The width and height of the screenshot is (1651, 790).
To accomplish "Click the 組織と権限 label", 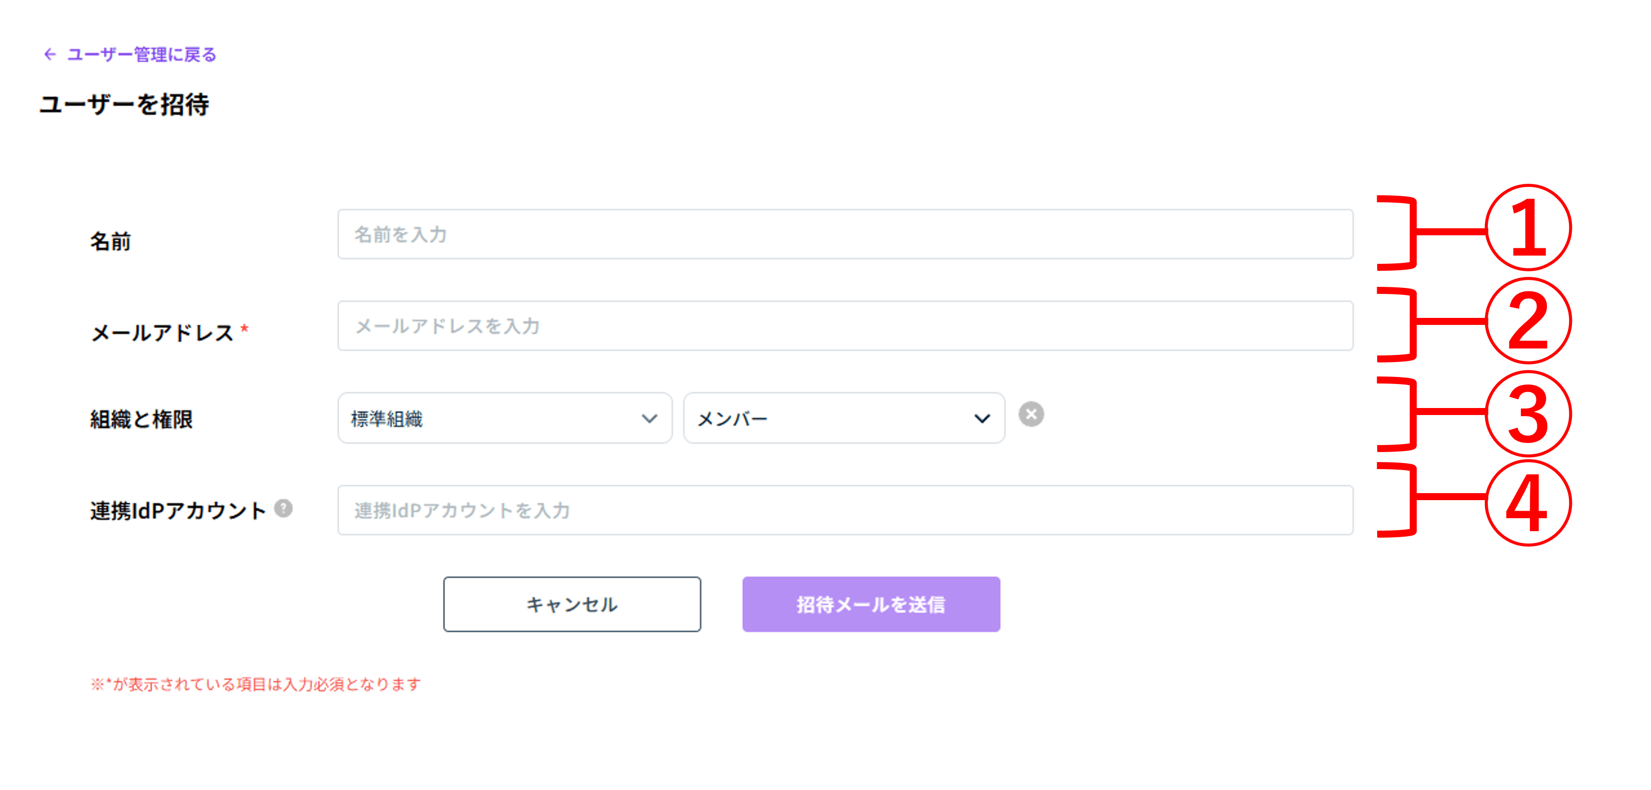I will (141, 419).
